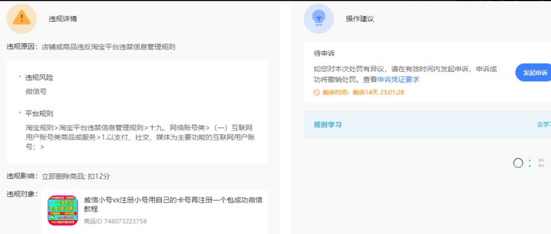
Task: Click the orange bullet beside 平台规则
Action: click(x=20, y=113)
